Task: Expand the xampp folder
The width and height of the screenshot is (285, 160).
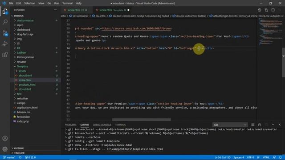Action: [36, 103]
